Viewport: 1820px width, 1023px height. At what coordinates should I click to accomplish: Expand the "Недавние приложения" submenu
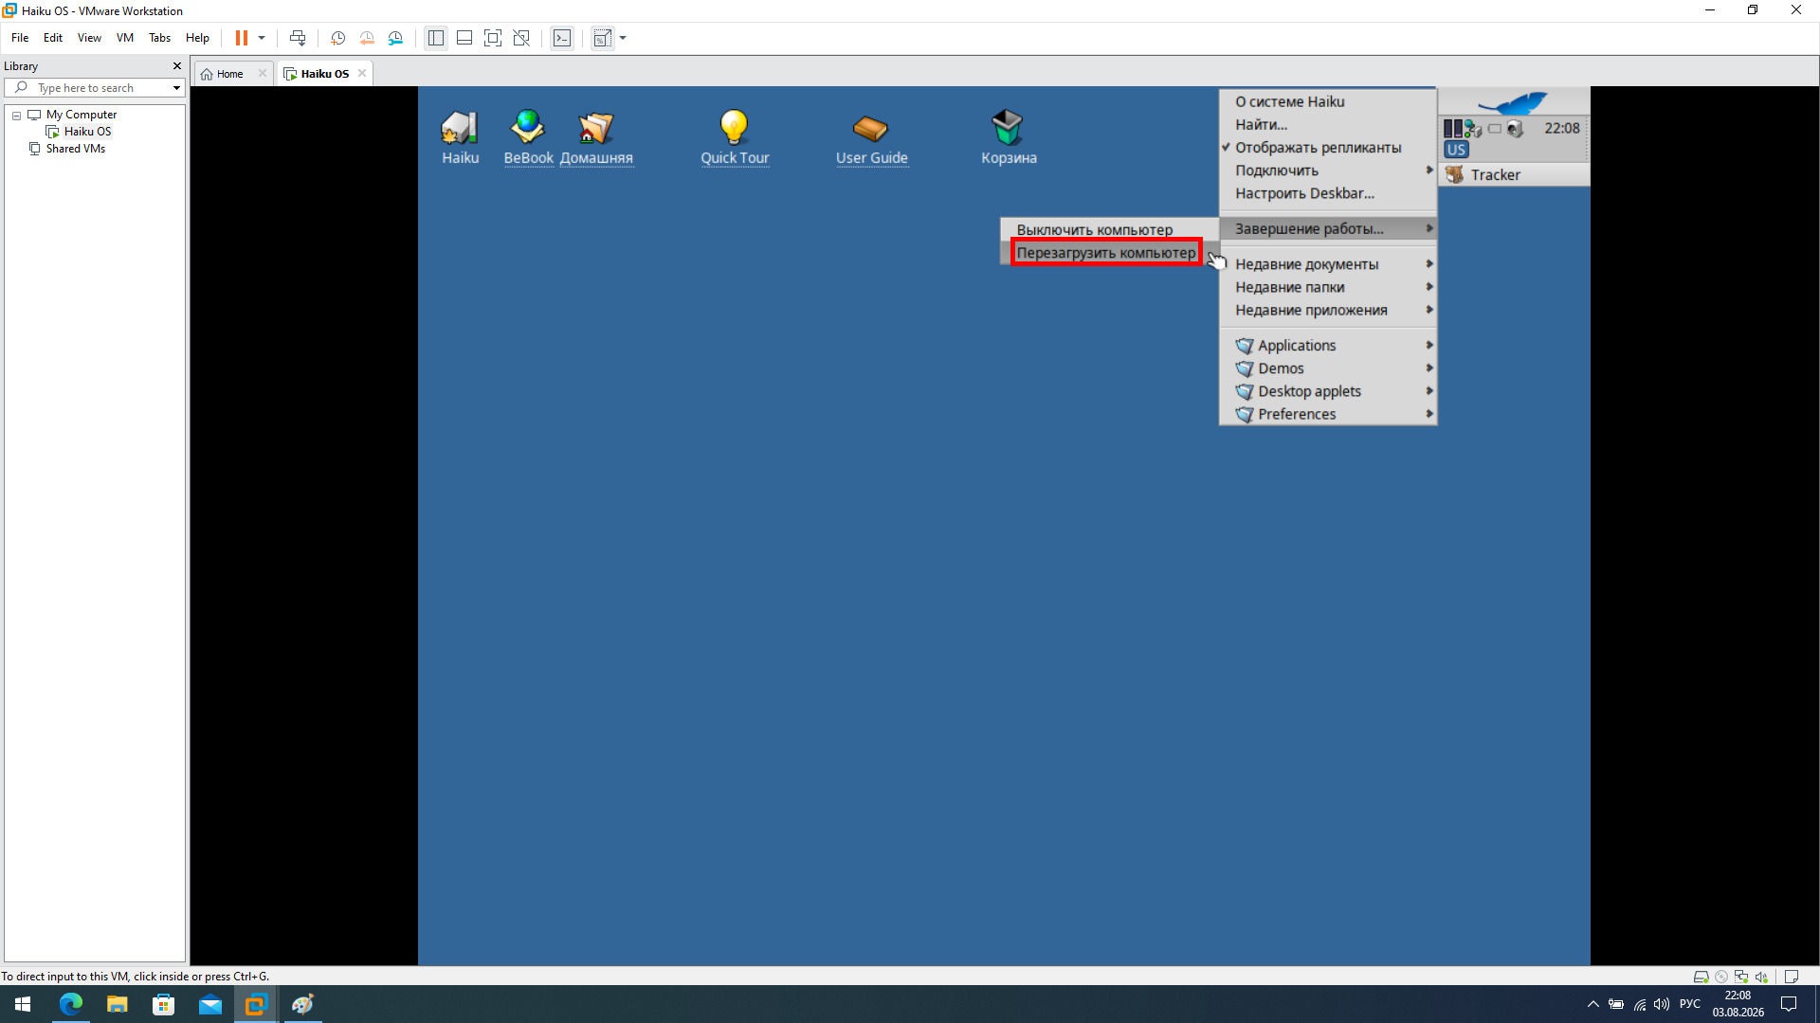click(x=1328, y=310)
